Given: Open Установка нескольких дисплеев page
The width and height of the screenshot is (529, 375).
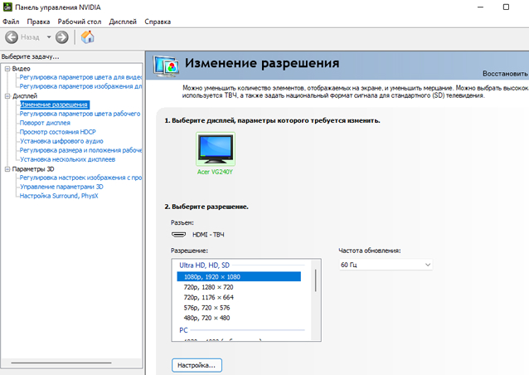Looking at the screenshot, I should click(67, 159).
